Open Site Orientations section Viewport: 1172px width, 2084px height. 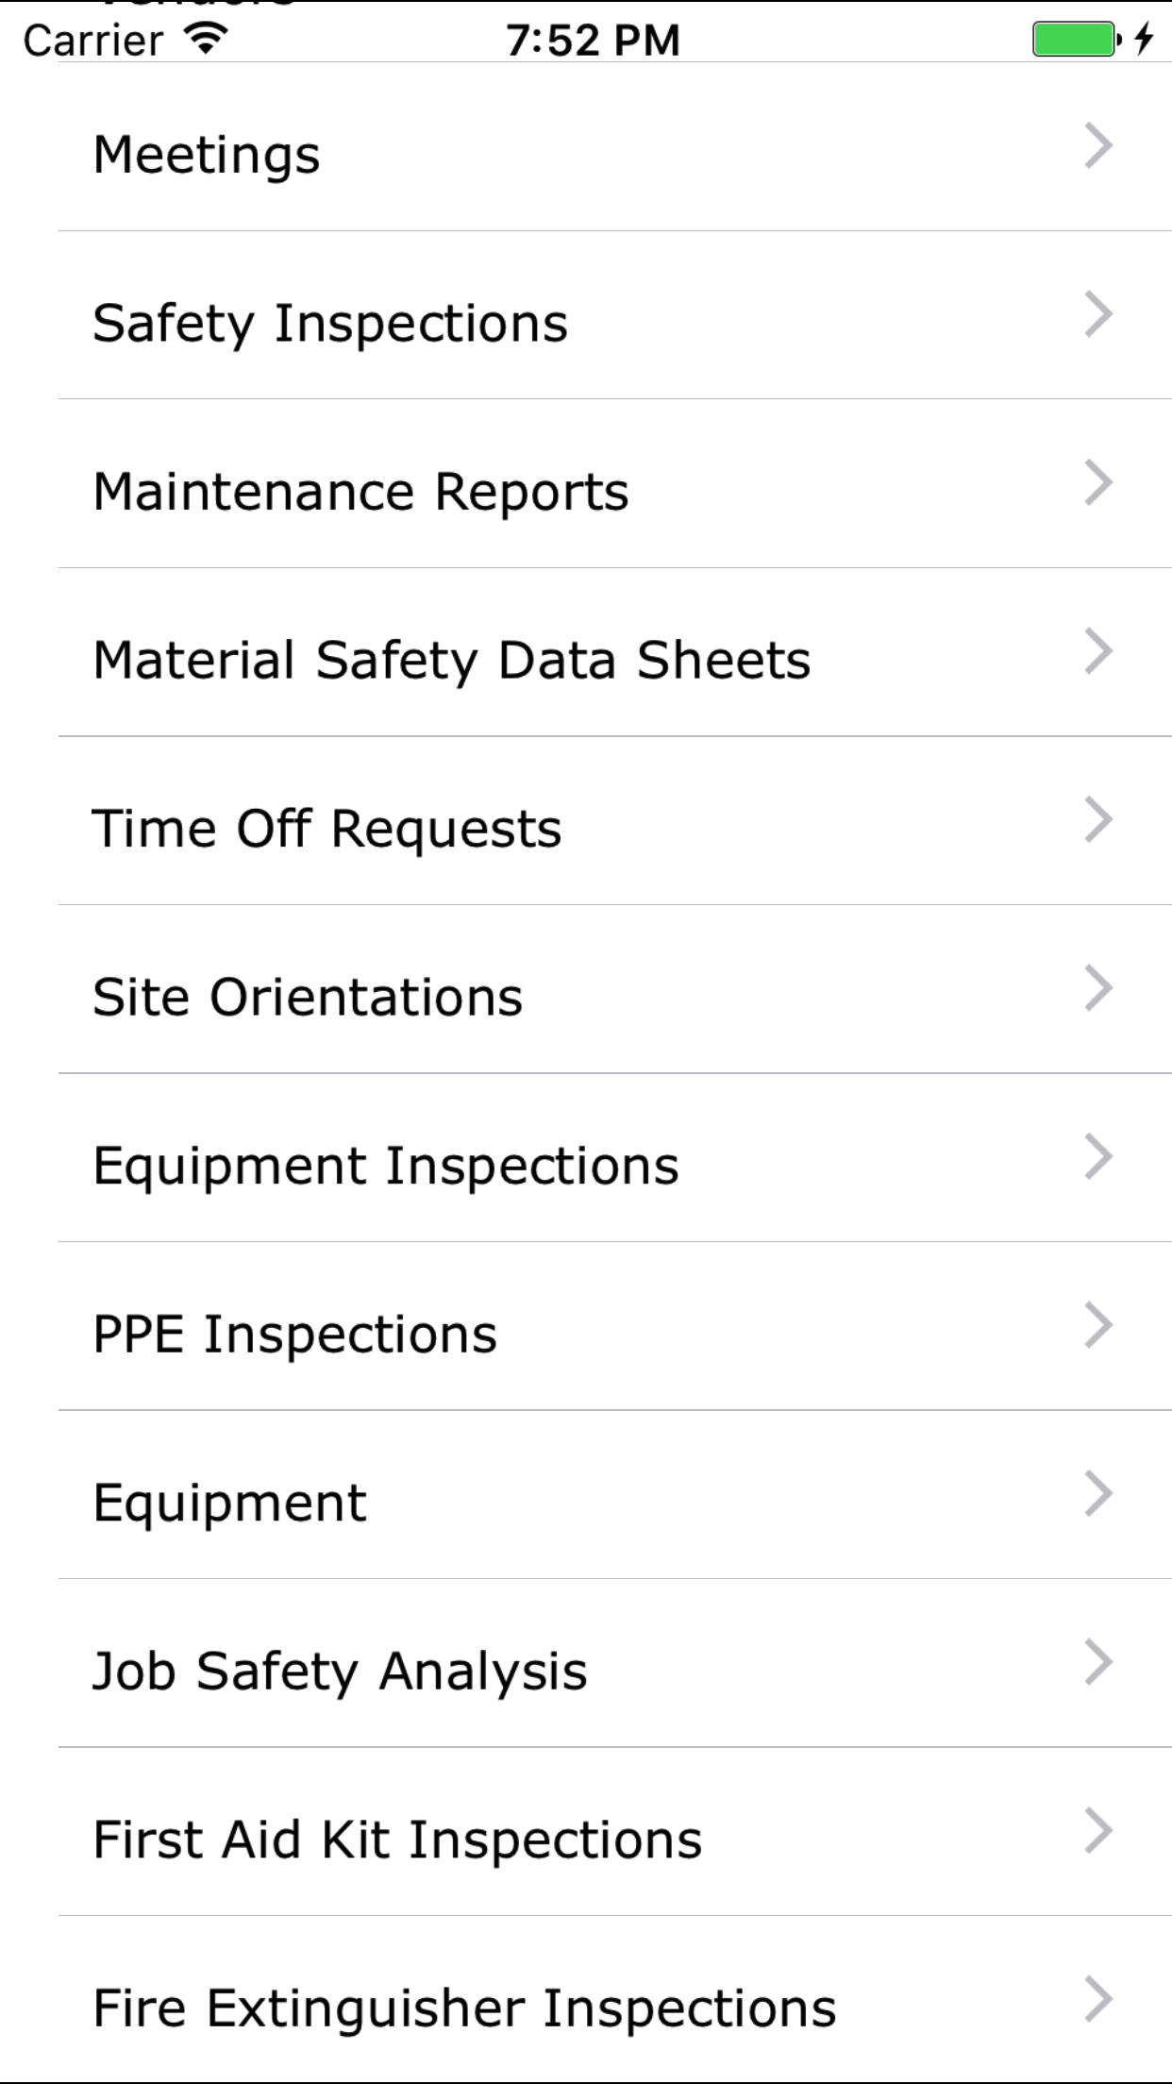coord(308,997)
